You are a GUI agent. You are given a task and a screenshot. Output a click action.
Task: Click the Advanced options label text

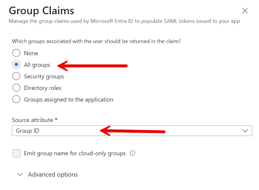pyautogui.click(x=53, y=175)
